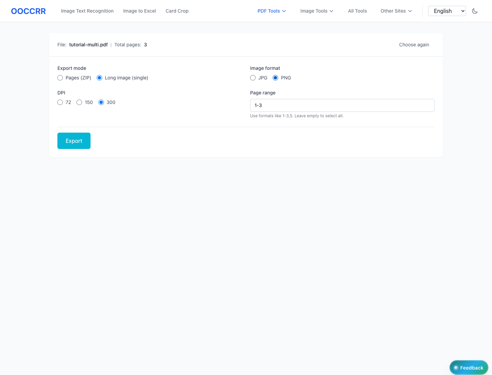Viewport: 492px width, 375px height.
Task: Set DPI to 300
Action: 101,102
